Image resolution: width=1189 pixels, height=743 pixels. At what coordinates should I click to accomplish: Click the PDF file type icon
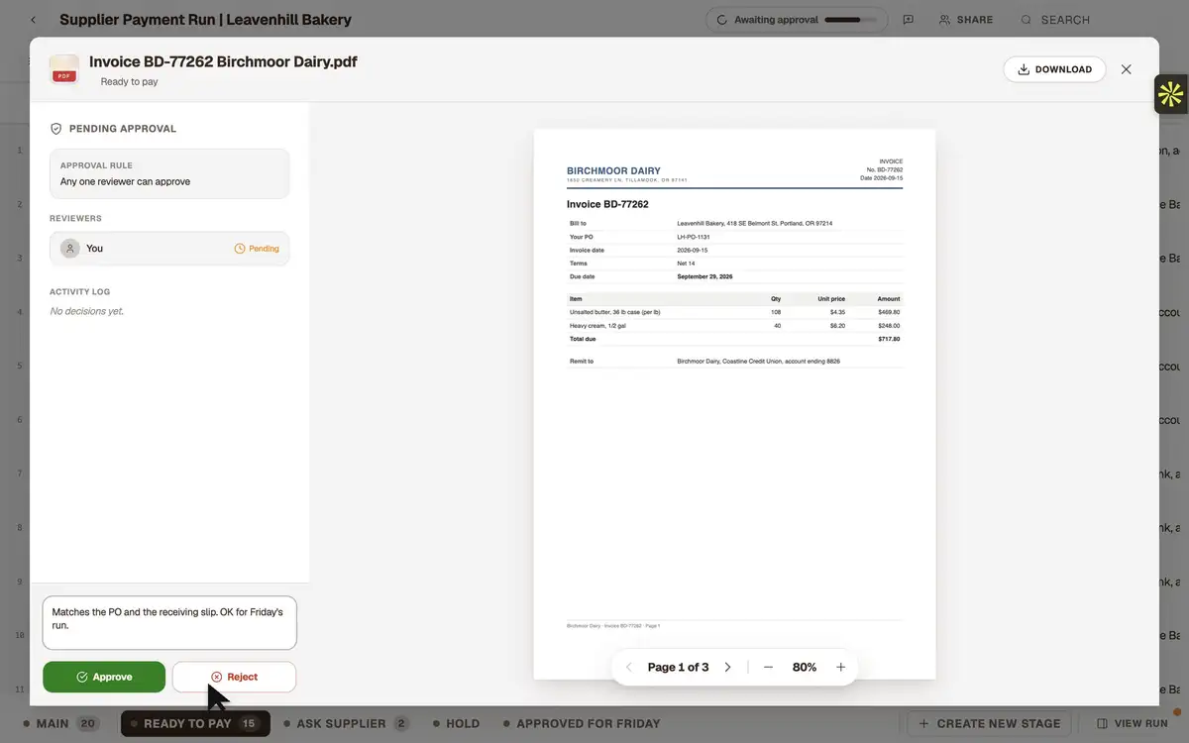tap(64, 69)
